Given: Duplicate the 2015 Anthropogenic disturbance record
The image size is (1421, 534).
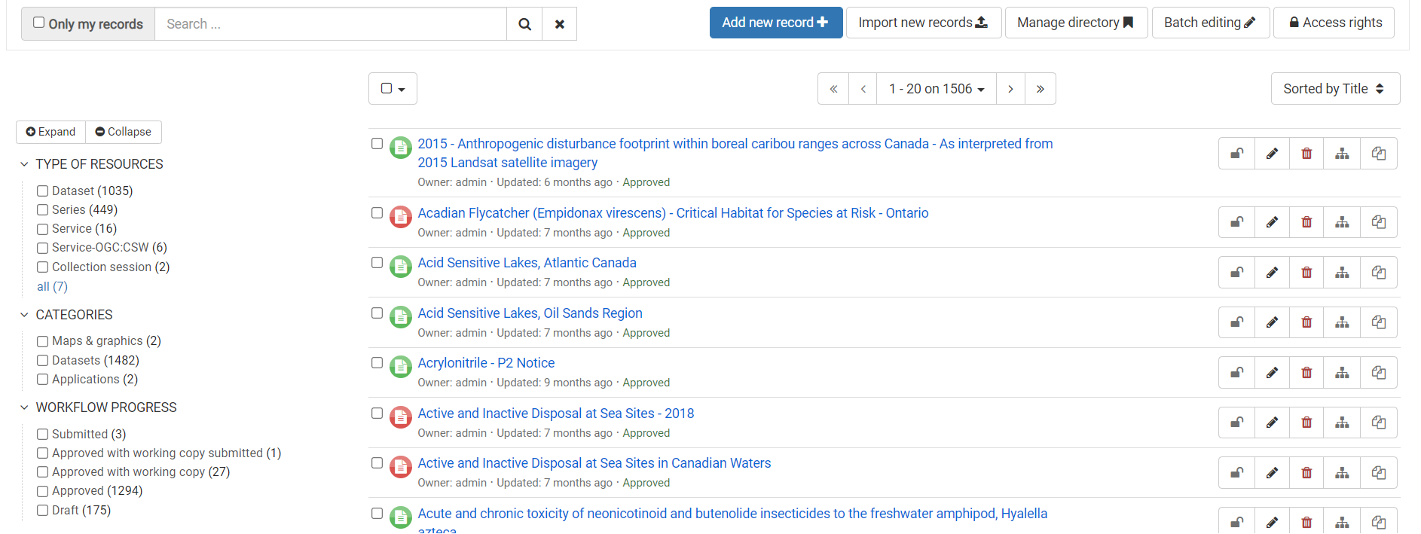Looking at the screenshot, I should 1379,154.
